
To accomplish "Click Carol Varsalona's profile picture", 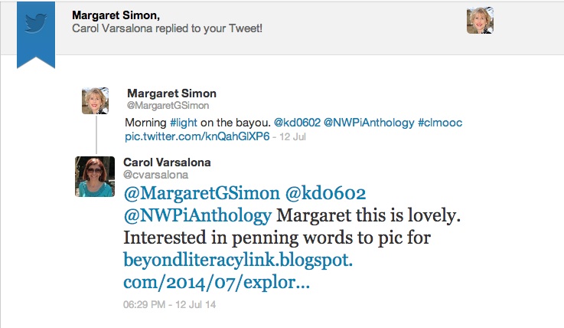I will point(95,175).
